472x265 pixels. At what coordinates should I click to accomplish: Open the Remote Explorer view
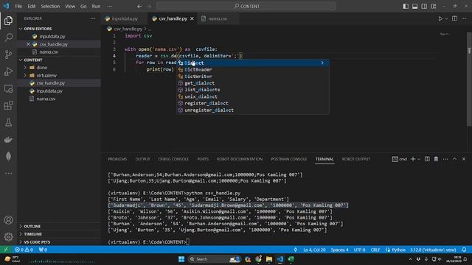(8, 88)
